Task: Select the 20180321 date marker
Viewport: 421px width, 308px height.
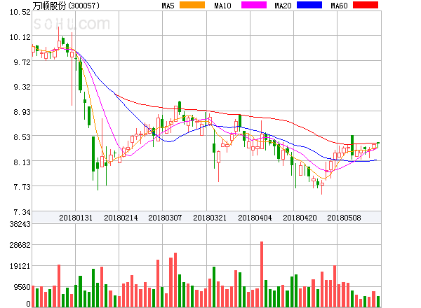Action: tap(209, 218)
